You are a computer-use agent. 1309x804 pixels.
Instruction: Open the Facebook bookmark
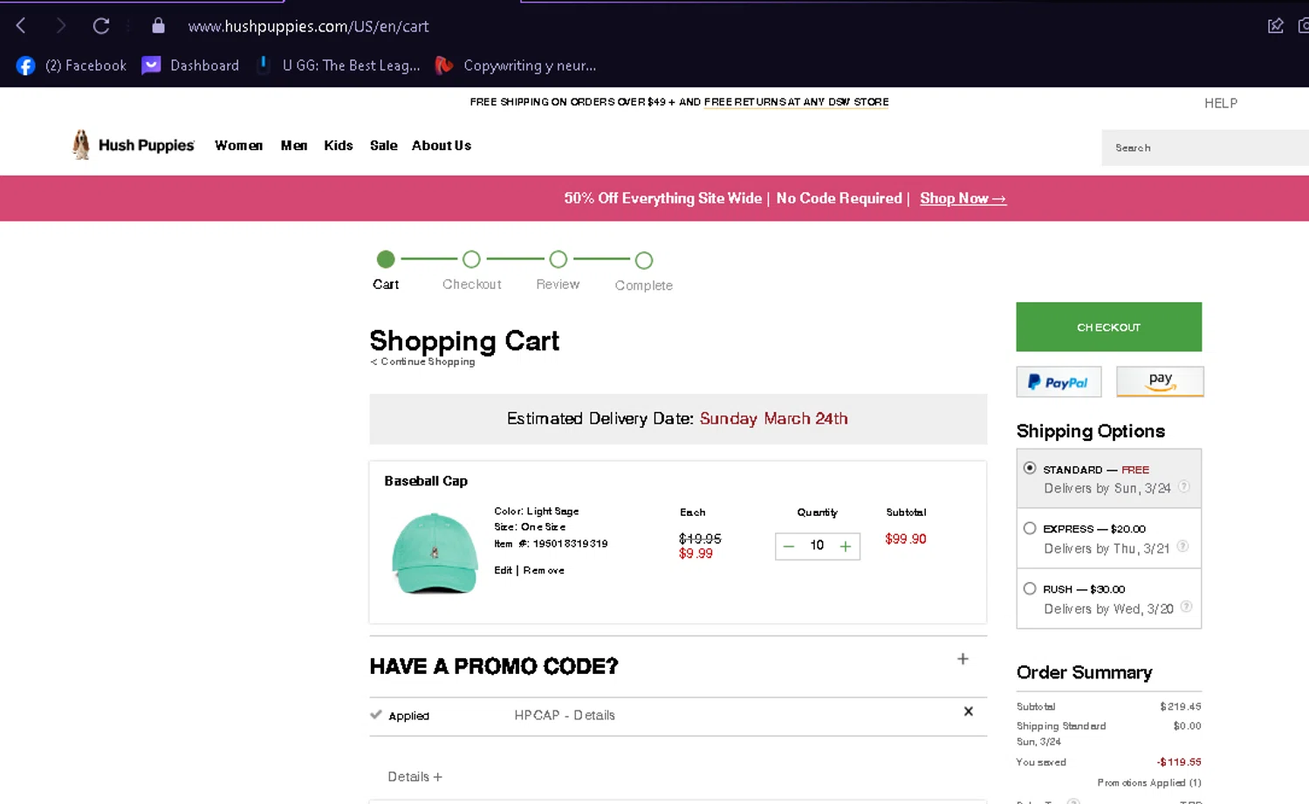[x=72, y=65]
